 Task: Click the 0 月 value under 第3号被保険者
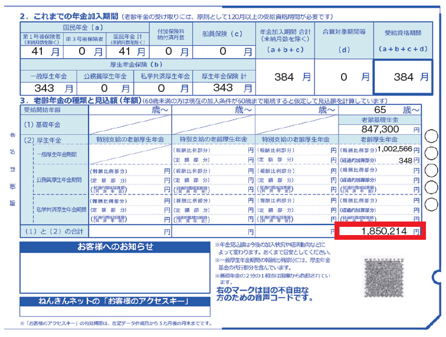[84, 52]
